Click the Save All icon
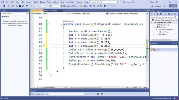The image size is (179, 100). pyautogui.click(x=23, y=6)
